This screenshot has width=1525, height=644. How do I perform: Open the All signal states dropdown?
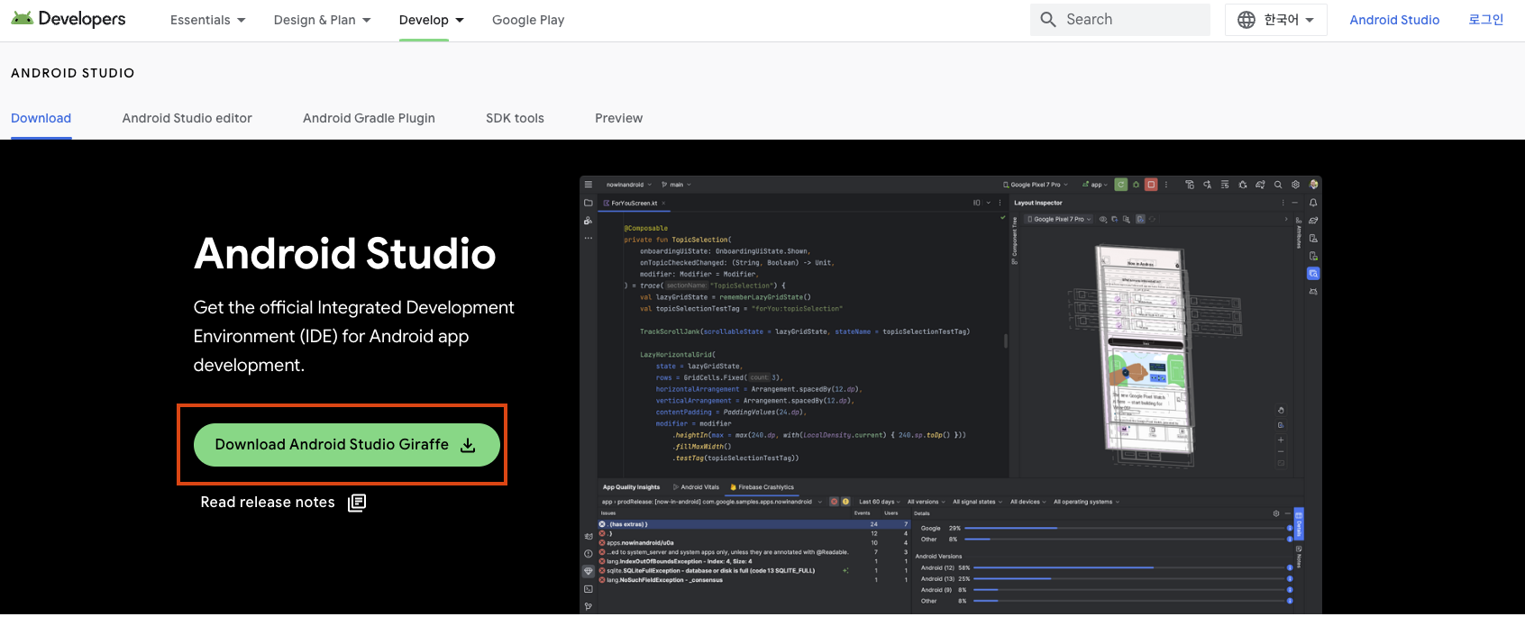[x=978, y=502]
